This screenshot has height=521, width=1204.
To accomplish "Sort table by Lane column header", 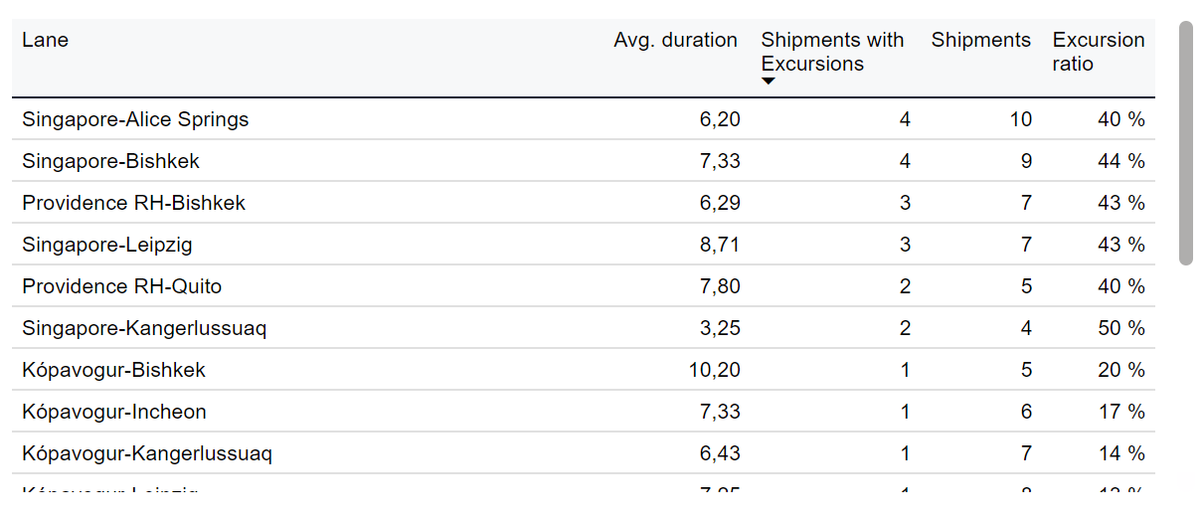I will [x=45, y=40].
